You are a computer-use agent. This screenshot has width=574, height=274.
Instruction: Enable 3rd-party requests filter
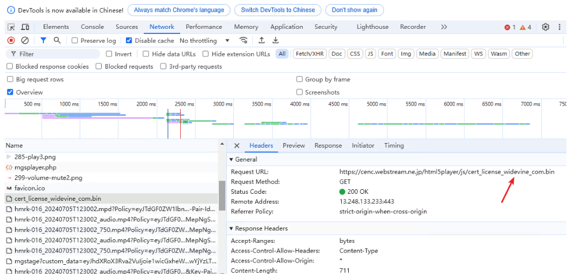click(x=162, y=66)
